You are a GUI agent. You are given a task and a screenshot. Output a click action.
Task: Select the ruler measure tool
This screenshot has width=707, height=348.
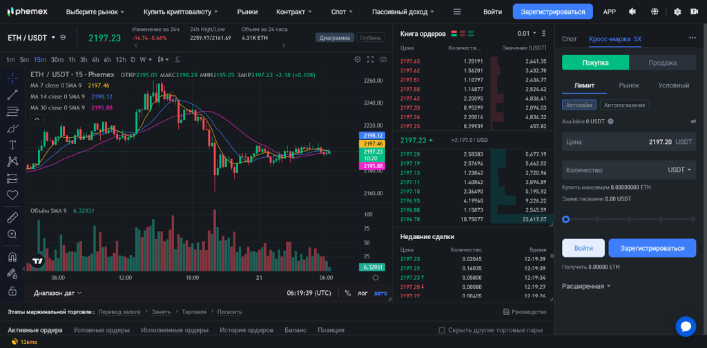point(12,218)
